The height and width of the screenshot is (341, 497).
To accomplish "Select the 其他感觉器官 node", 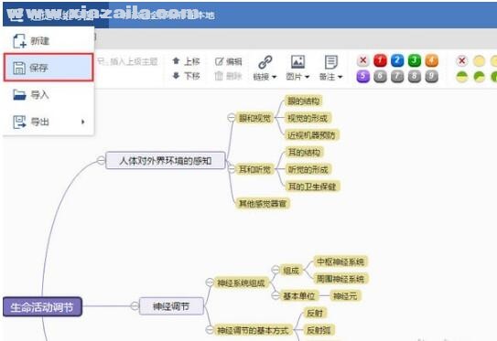I will click(x=263, y=203).
